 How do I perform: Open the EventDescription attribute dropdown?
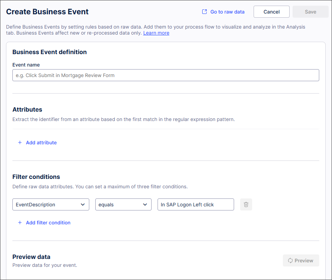[x=51, y=204]
